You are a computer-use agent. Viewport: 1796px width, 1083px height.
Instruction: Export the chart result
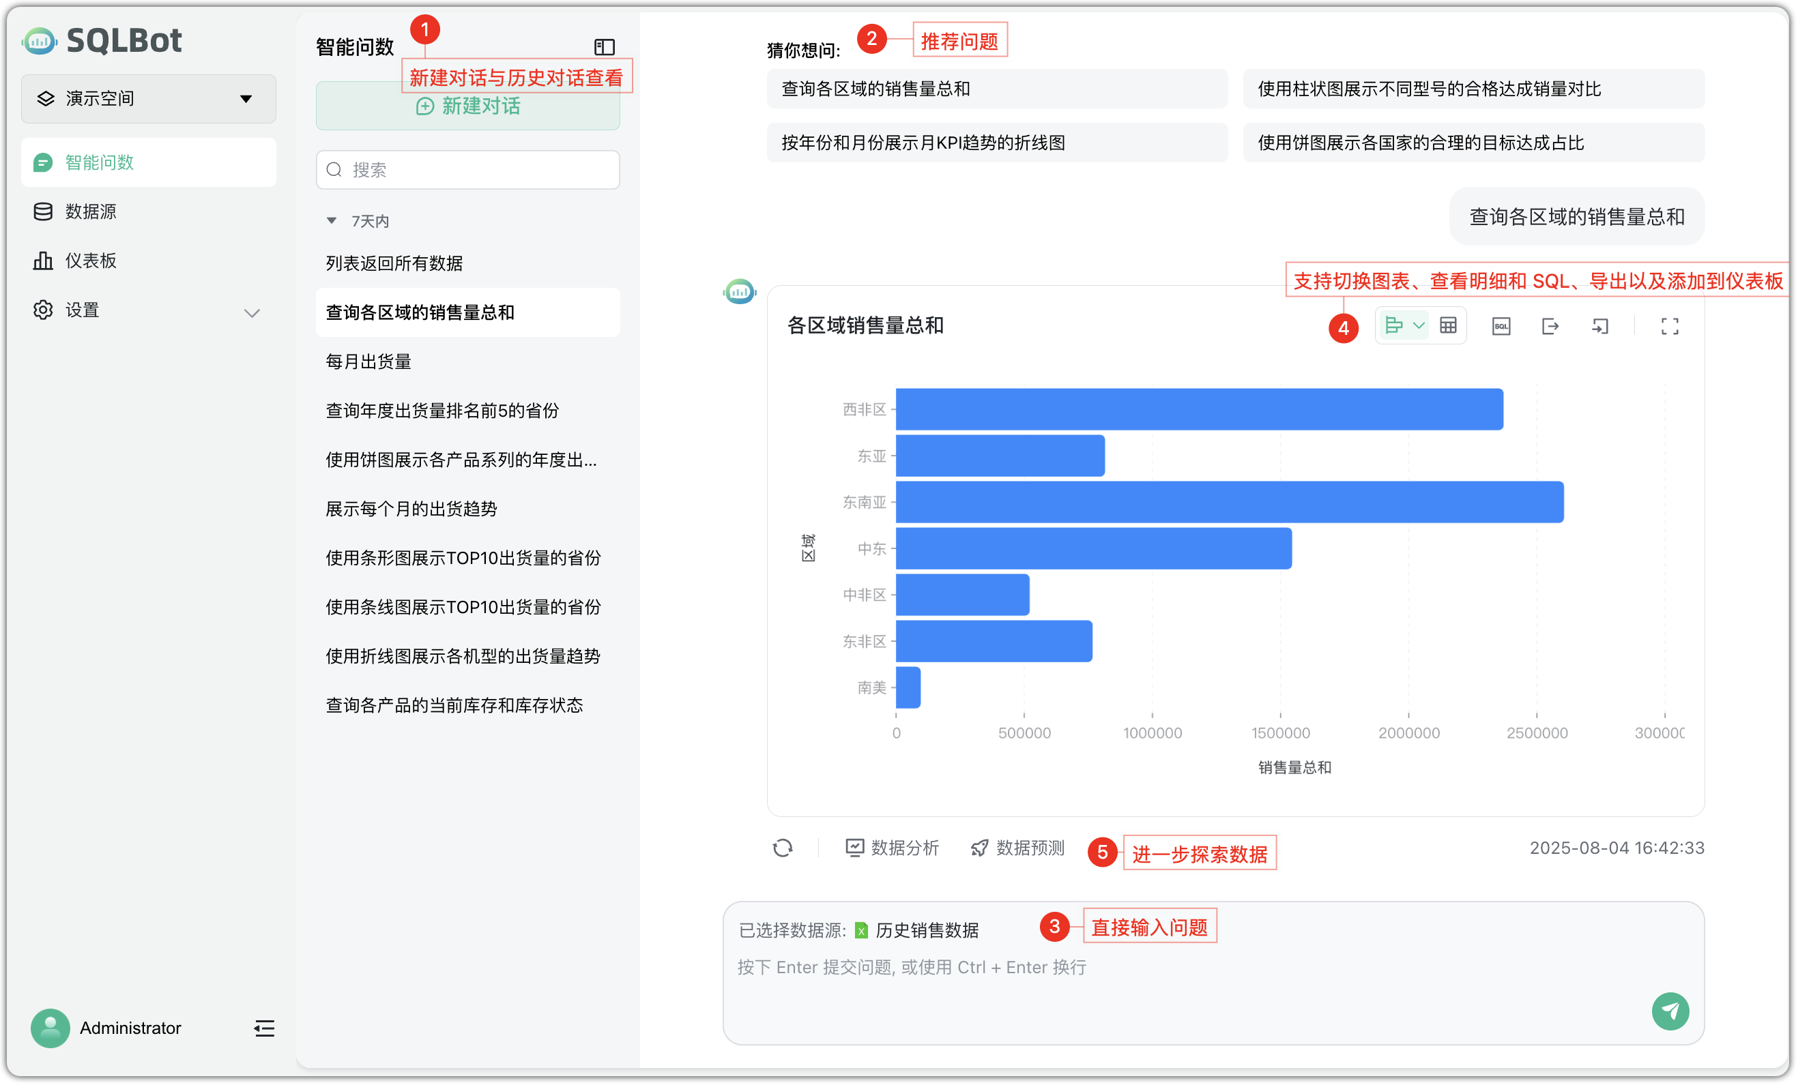point(1551,325)
